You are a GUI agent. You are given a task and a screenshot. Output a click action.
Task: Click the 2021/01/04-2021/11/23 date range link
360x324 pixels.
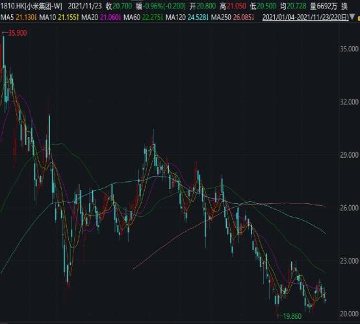coord(305,18)
